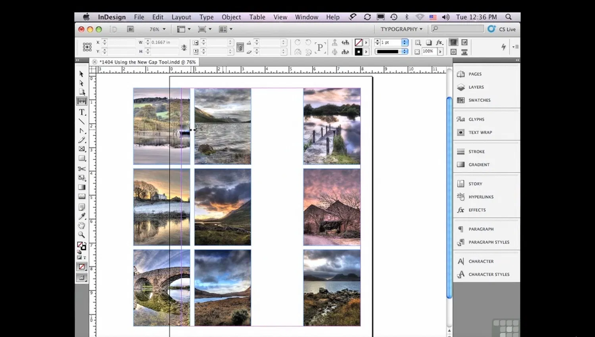Screen dimensions: 595x337
Task: Open the 1 pt stroke weight dropdown
Action: coord(405,42)
